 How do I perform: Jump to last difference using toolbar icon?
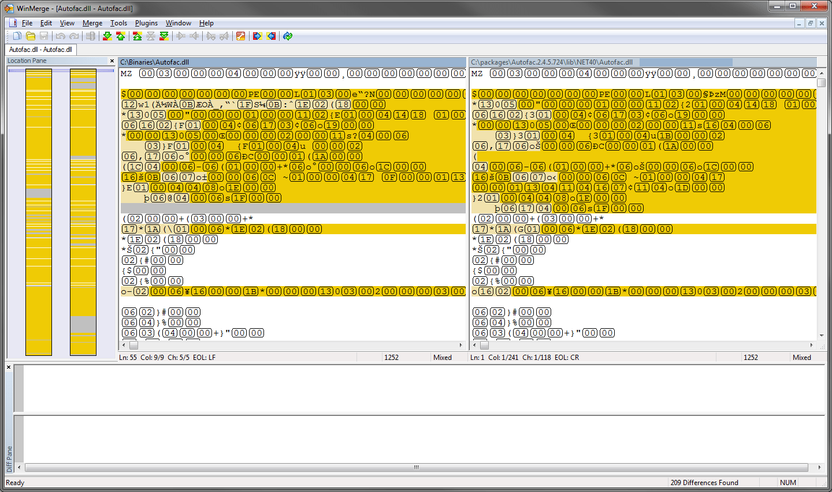coord(164,36)
